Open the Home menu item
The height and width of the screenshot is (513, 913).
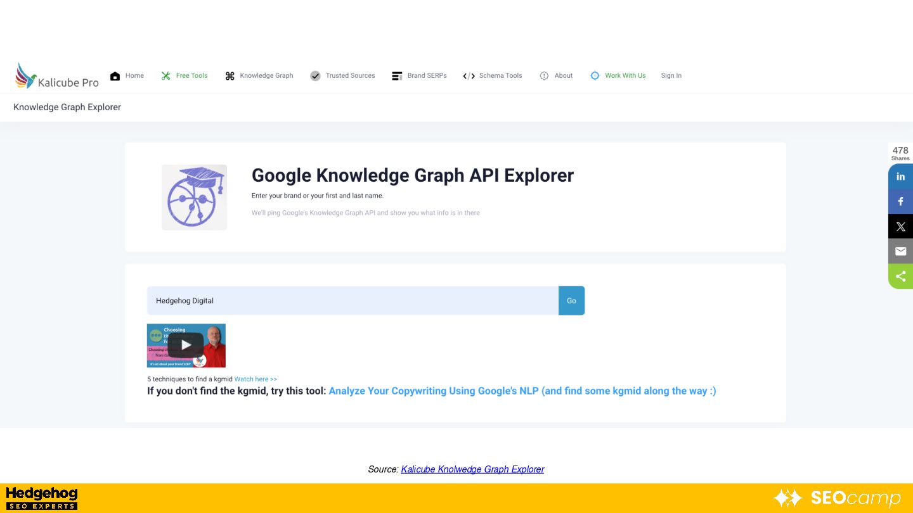click(x=134, y=75)
